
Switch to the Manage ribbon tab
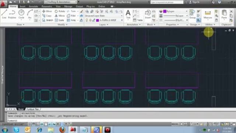[68, 6]
